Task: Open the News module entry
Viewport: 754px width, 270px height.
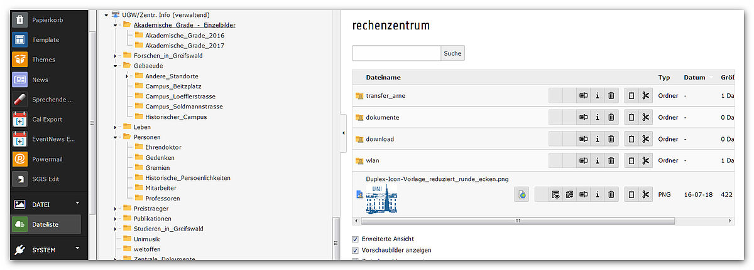Action: click(x=40, y=80)
